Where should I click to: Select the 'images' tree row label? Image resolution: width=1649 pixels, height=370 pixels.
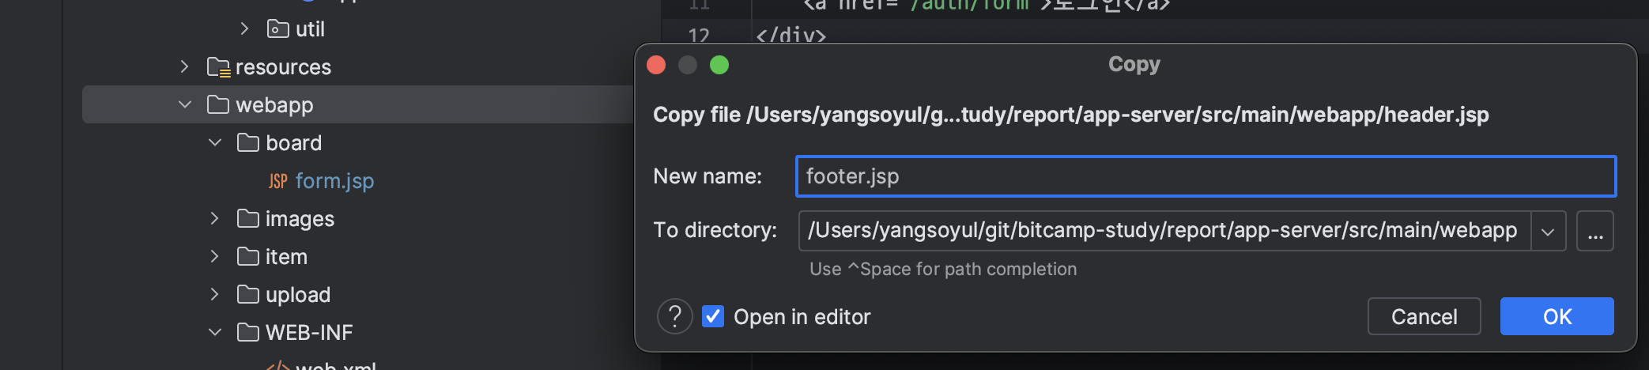click(300, 219)
